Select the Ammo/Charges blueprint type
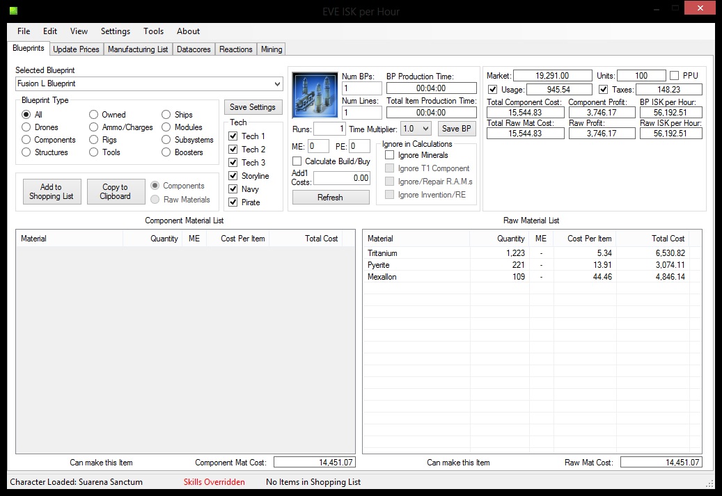 tap(93, 127)
